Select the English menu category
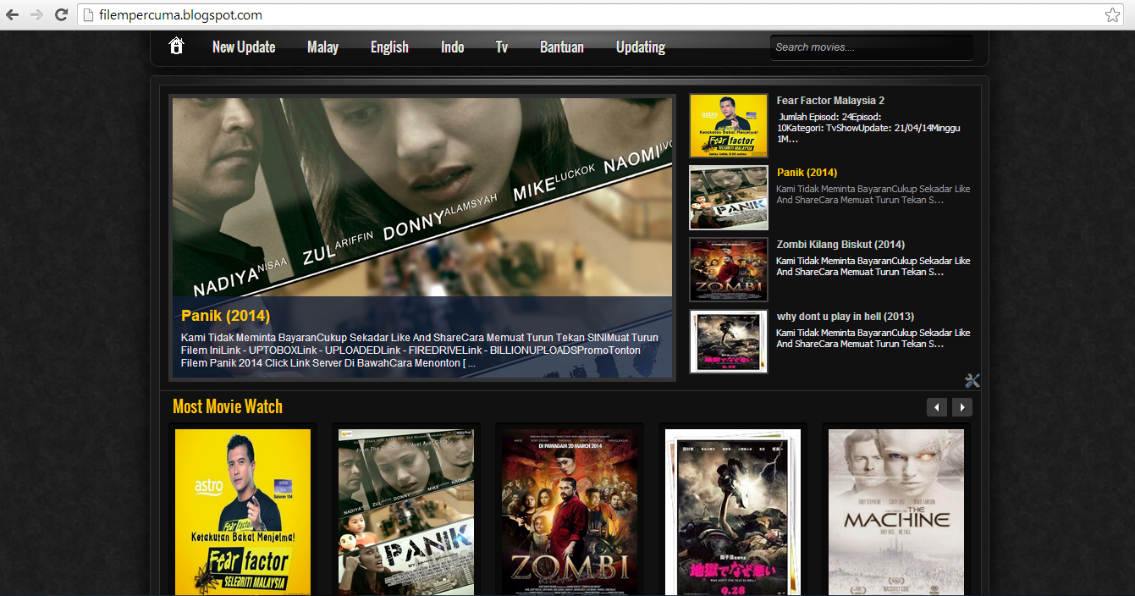This screenshot has width=1135, height=596. (389, 47)
